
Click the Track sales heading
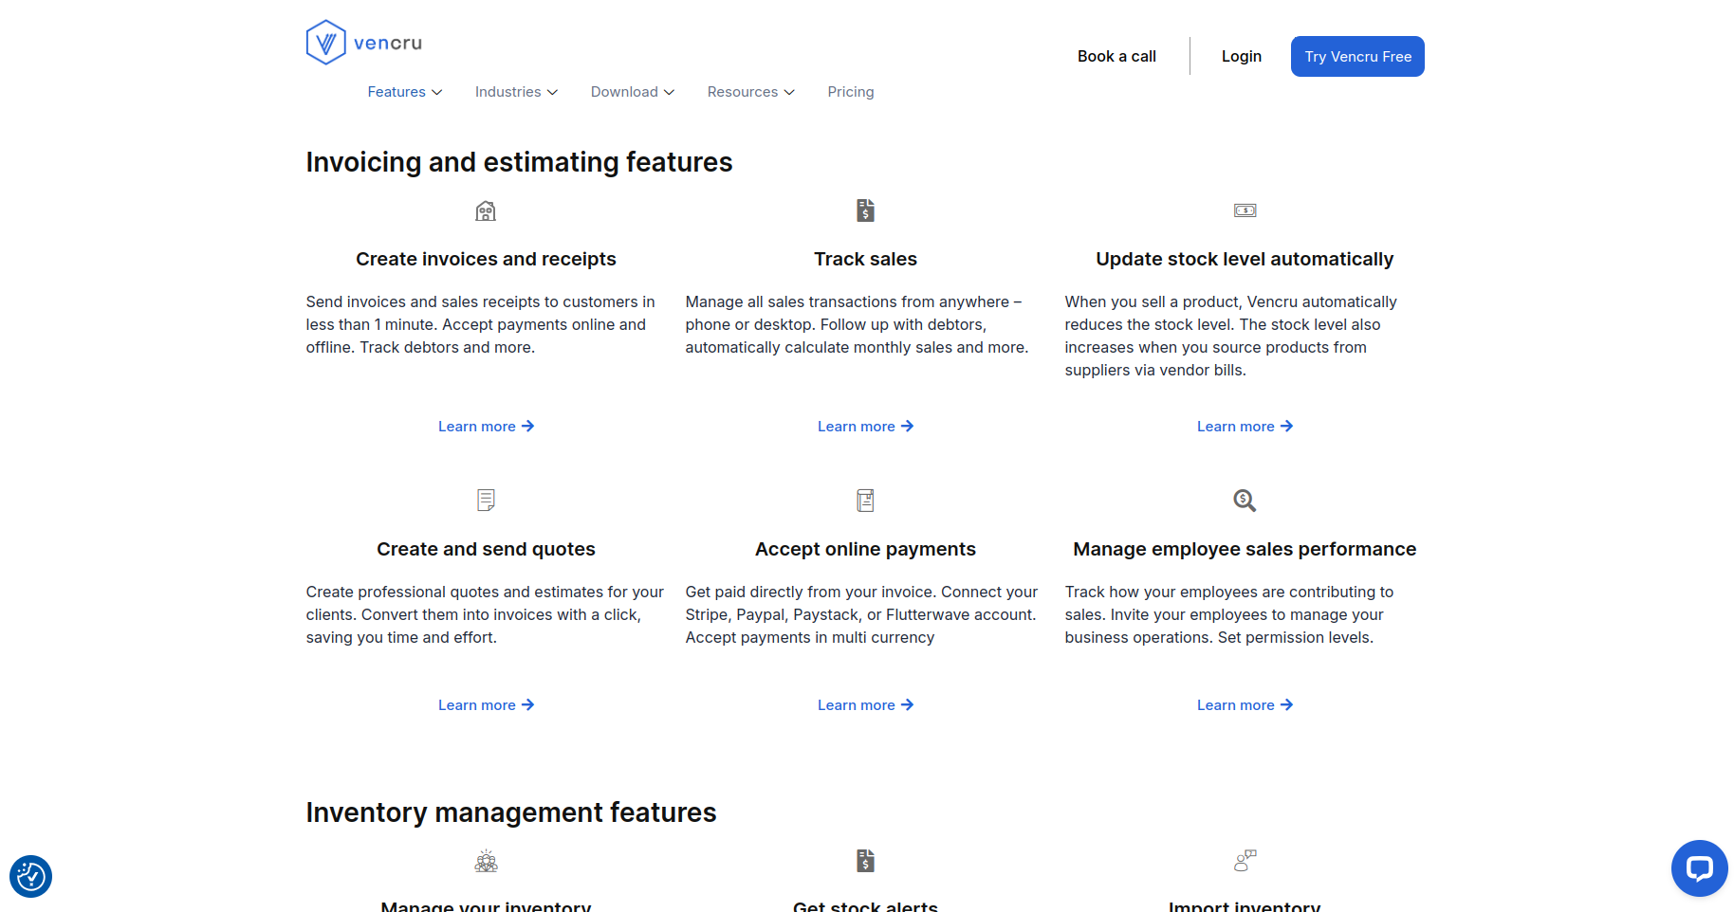865,259
